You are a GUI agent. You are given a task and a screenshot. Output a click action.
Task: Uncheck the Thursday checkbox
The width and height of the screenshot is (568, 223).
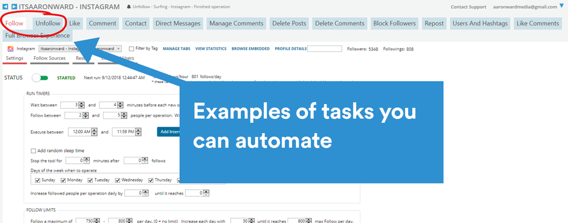151,180
